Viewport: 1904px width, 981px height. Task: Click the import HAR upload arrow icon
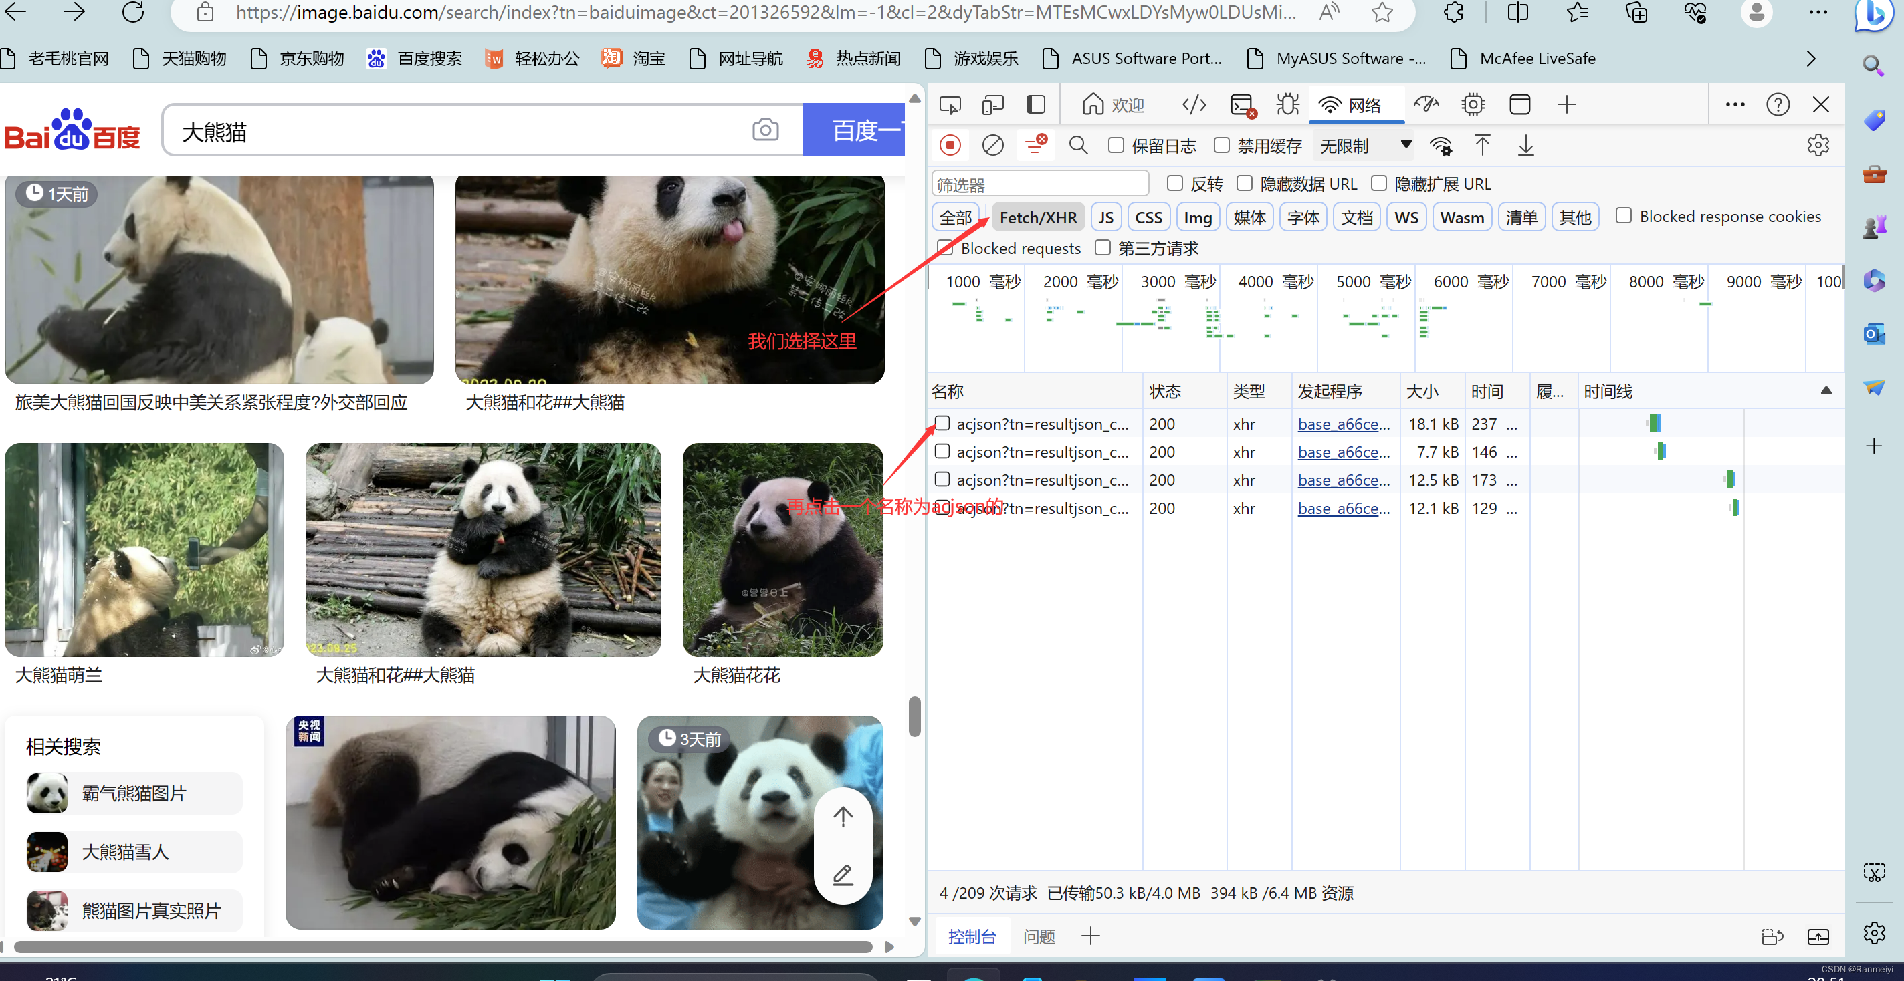coord(1482,146)
